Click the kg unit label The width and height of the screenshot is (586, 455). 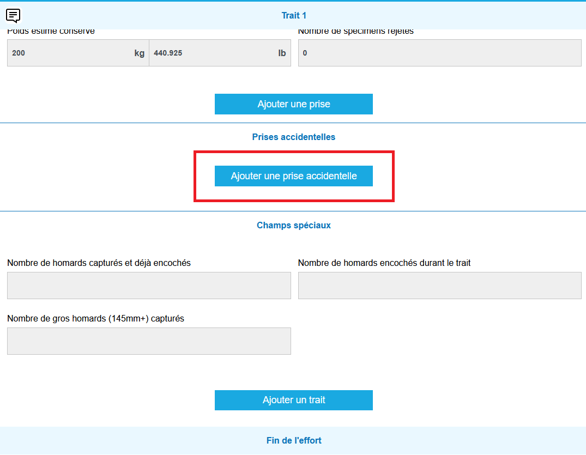(140, 53)
